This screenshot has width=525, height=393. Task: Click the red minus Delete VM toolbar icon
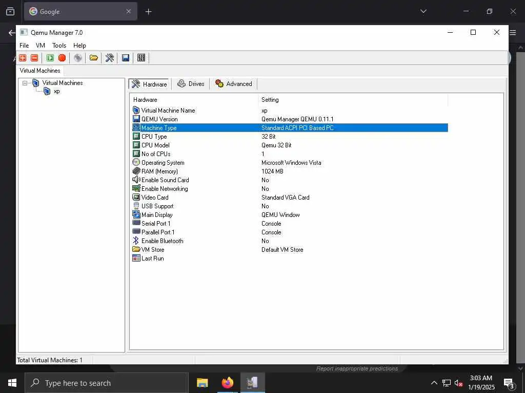(x=34, y=58)
